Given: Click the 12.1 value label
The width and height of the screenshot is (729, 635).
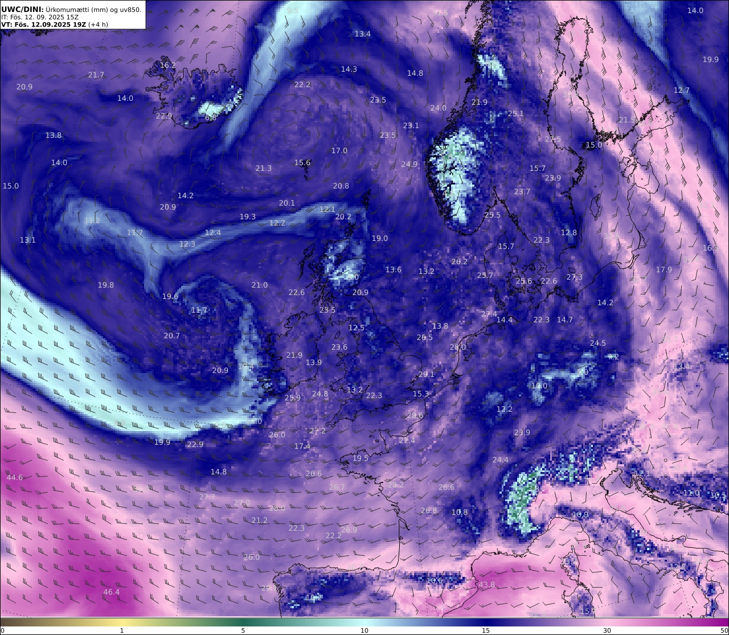Looking at the screenshot, I should coord(327,210).
